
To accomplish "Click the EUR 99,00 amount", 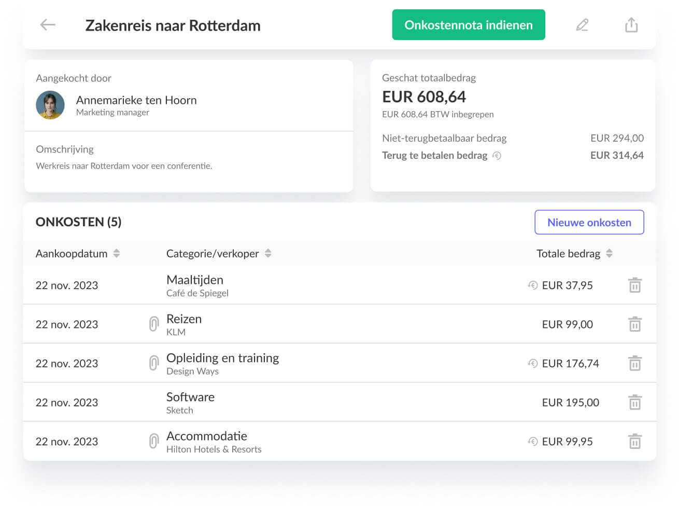I will (568, 324).
